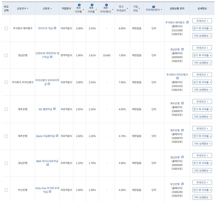Open external icon beside 주식회사 케이뱅크 homepage link
216x202 pixels.
click(187, 22)
